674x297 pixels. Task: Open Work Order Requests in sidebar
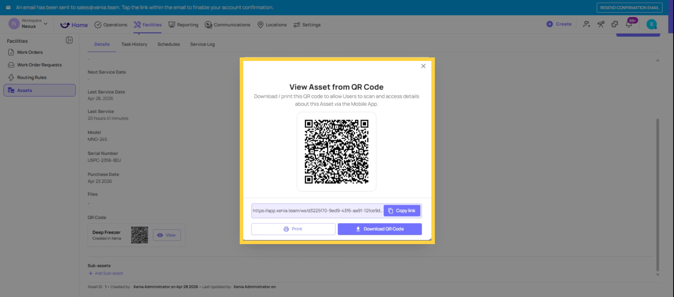tap(39, 65)
